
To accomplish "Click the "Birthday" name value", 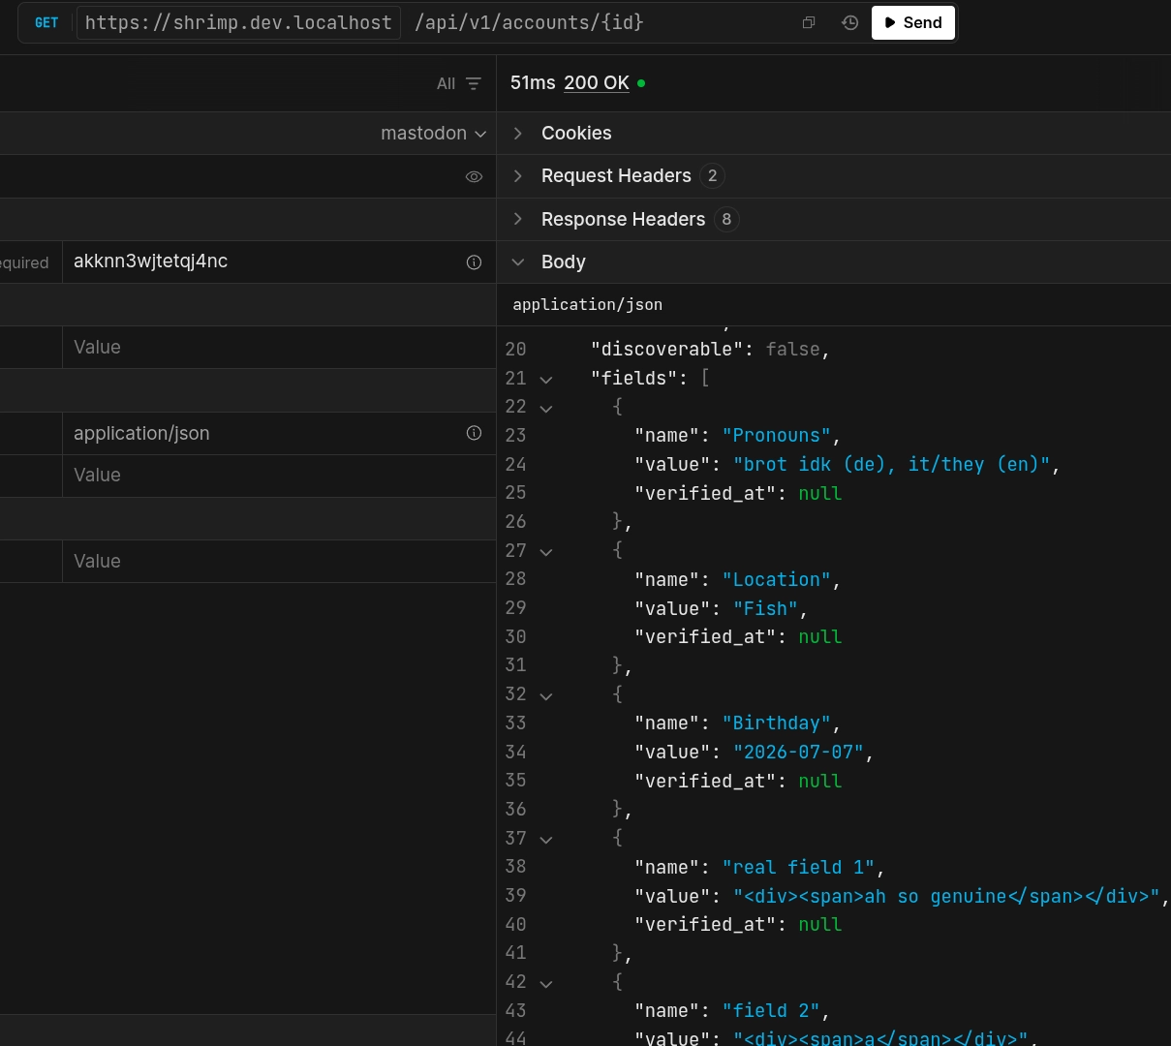I will pyautogui.click(x=777, y=723).
